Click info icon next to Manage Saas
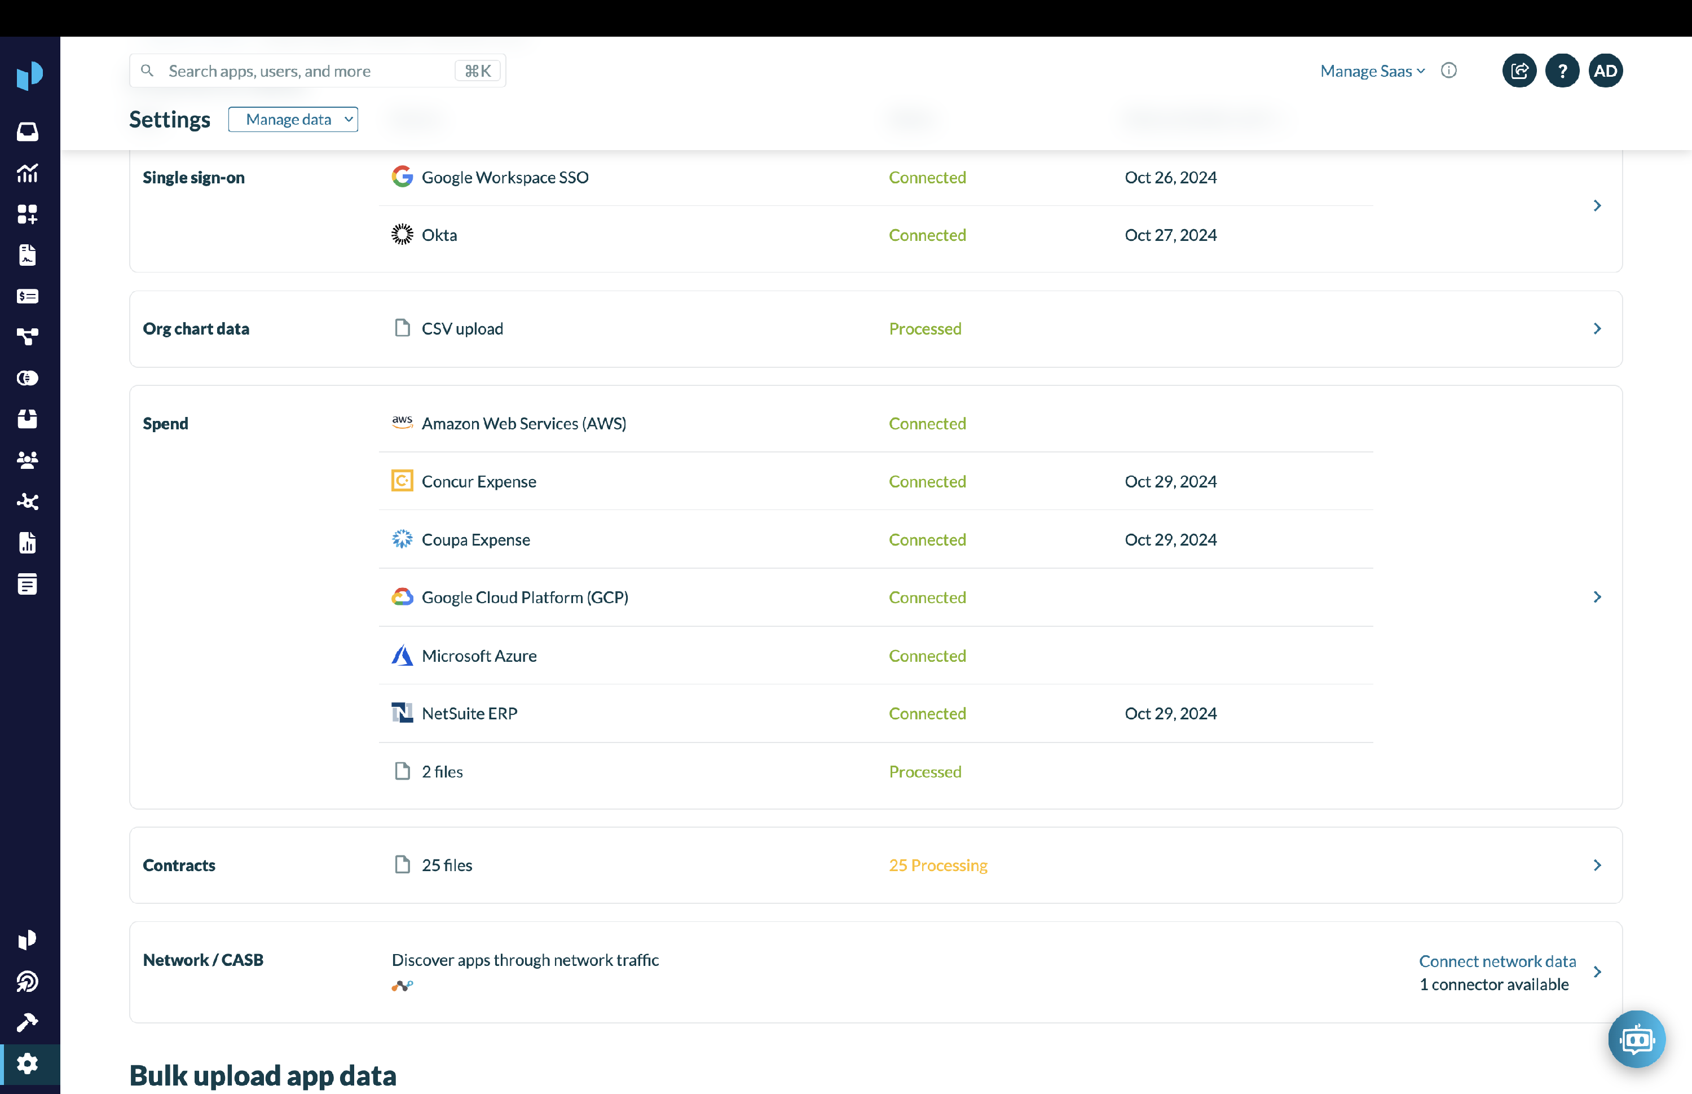Image resolution: width=1692 pixels, height=1094 pixels. click(1448, 71)
